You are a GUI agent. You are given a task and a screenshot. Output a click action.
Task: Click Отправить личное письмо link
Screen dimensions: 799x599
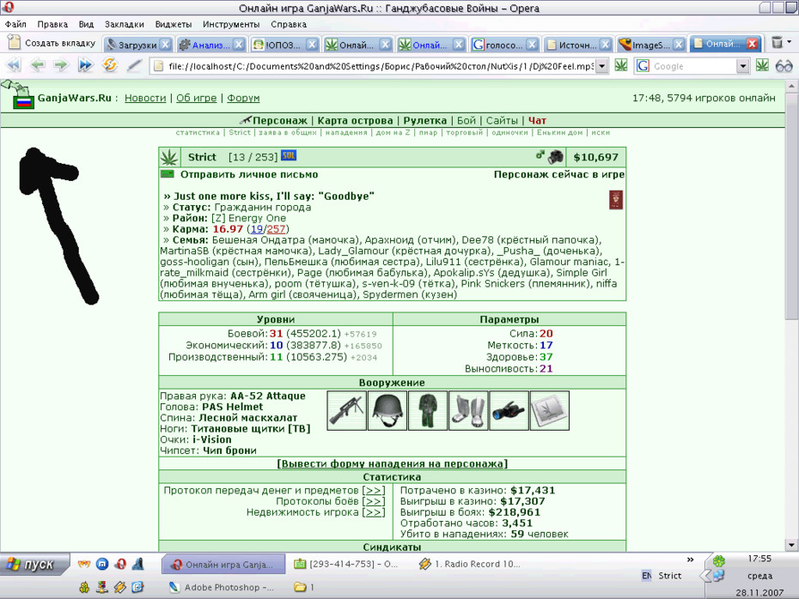[249, 174]
